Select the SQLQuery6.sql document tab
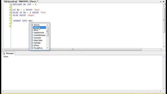This screenshot has width=167, height=94. (x=21, y=2)
